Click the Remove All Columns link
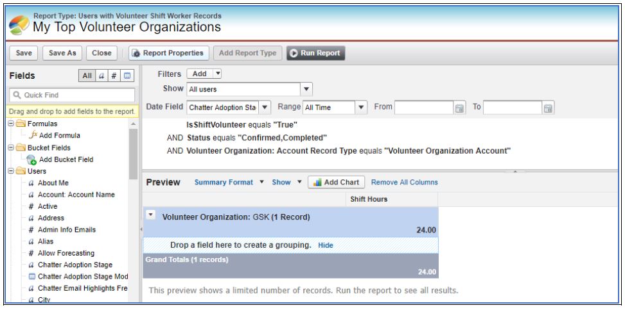This screenshot has height=310, width=625. tap(405, 183)
